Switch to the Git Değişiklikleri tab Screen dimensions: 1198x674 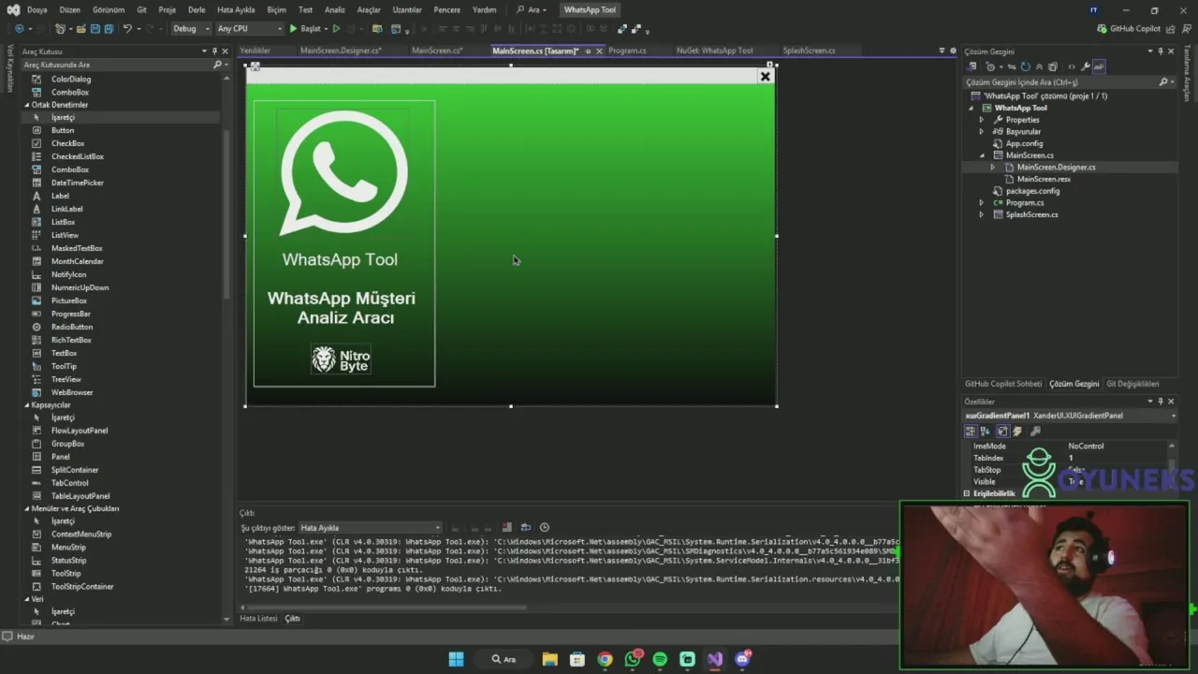(1132, 384)
